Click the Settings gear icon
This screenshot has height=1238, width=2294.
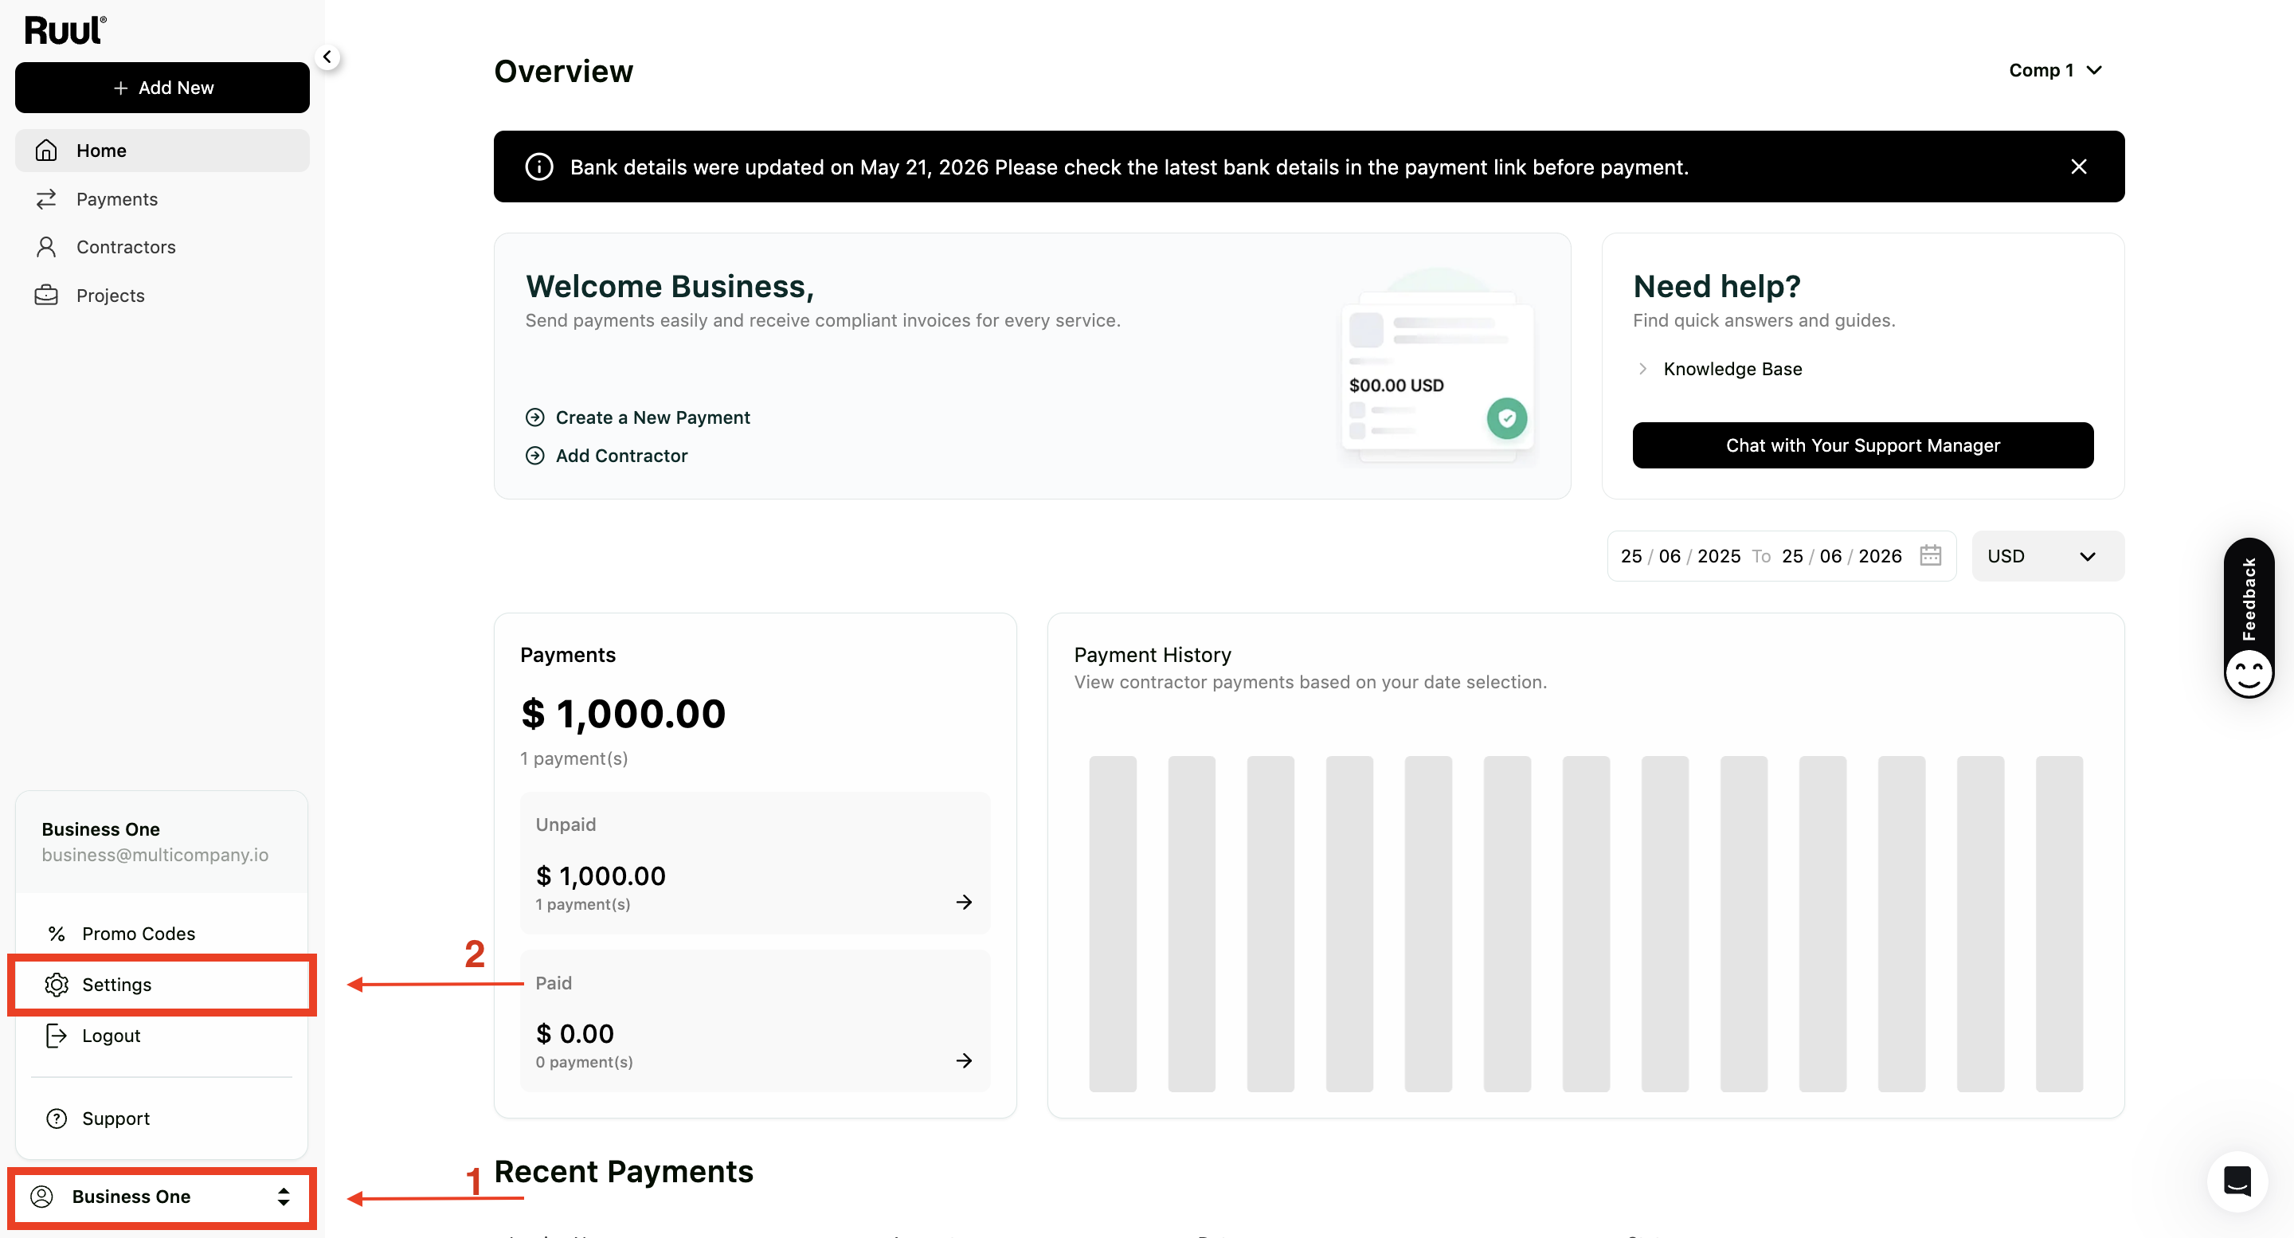[x=56, y=984]
